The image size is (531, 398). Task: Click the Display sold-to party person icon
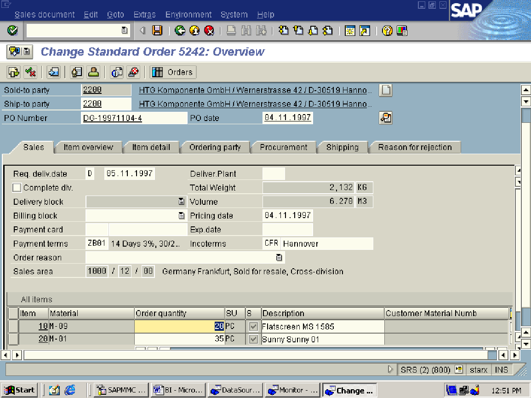coord(93,72)
